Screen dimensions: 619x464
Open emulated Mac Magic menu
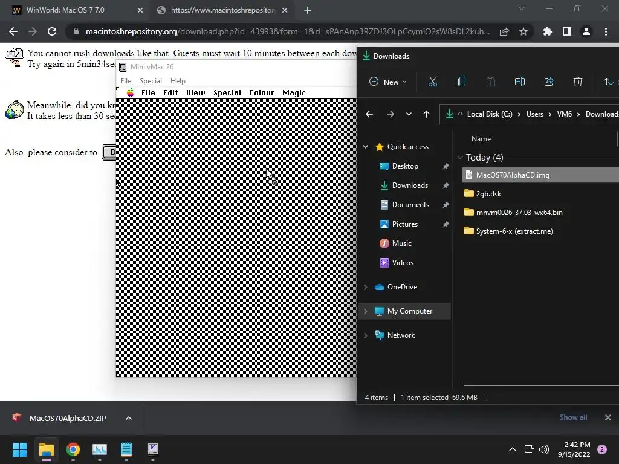[294, 92]
